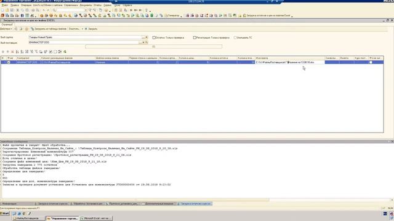Click the Выб поставщик input field
This screenshot has height=221, width=394.
point(84,42)
